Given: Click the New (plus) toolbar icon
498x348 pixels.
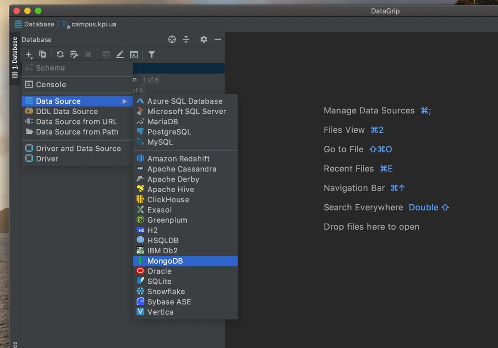Looking at the screenshot, I should coord(29,54).
